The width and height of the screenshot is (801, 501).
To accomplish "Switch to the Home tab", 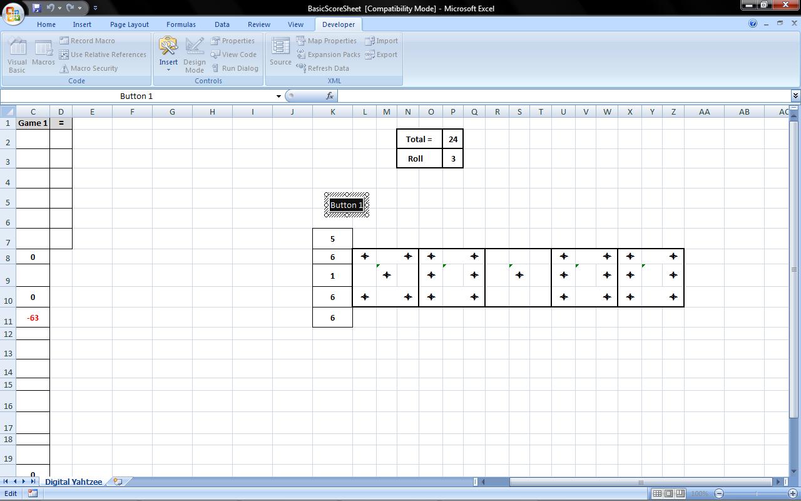I will 46,24.
